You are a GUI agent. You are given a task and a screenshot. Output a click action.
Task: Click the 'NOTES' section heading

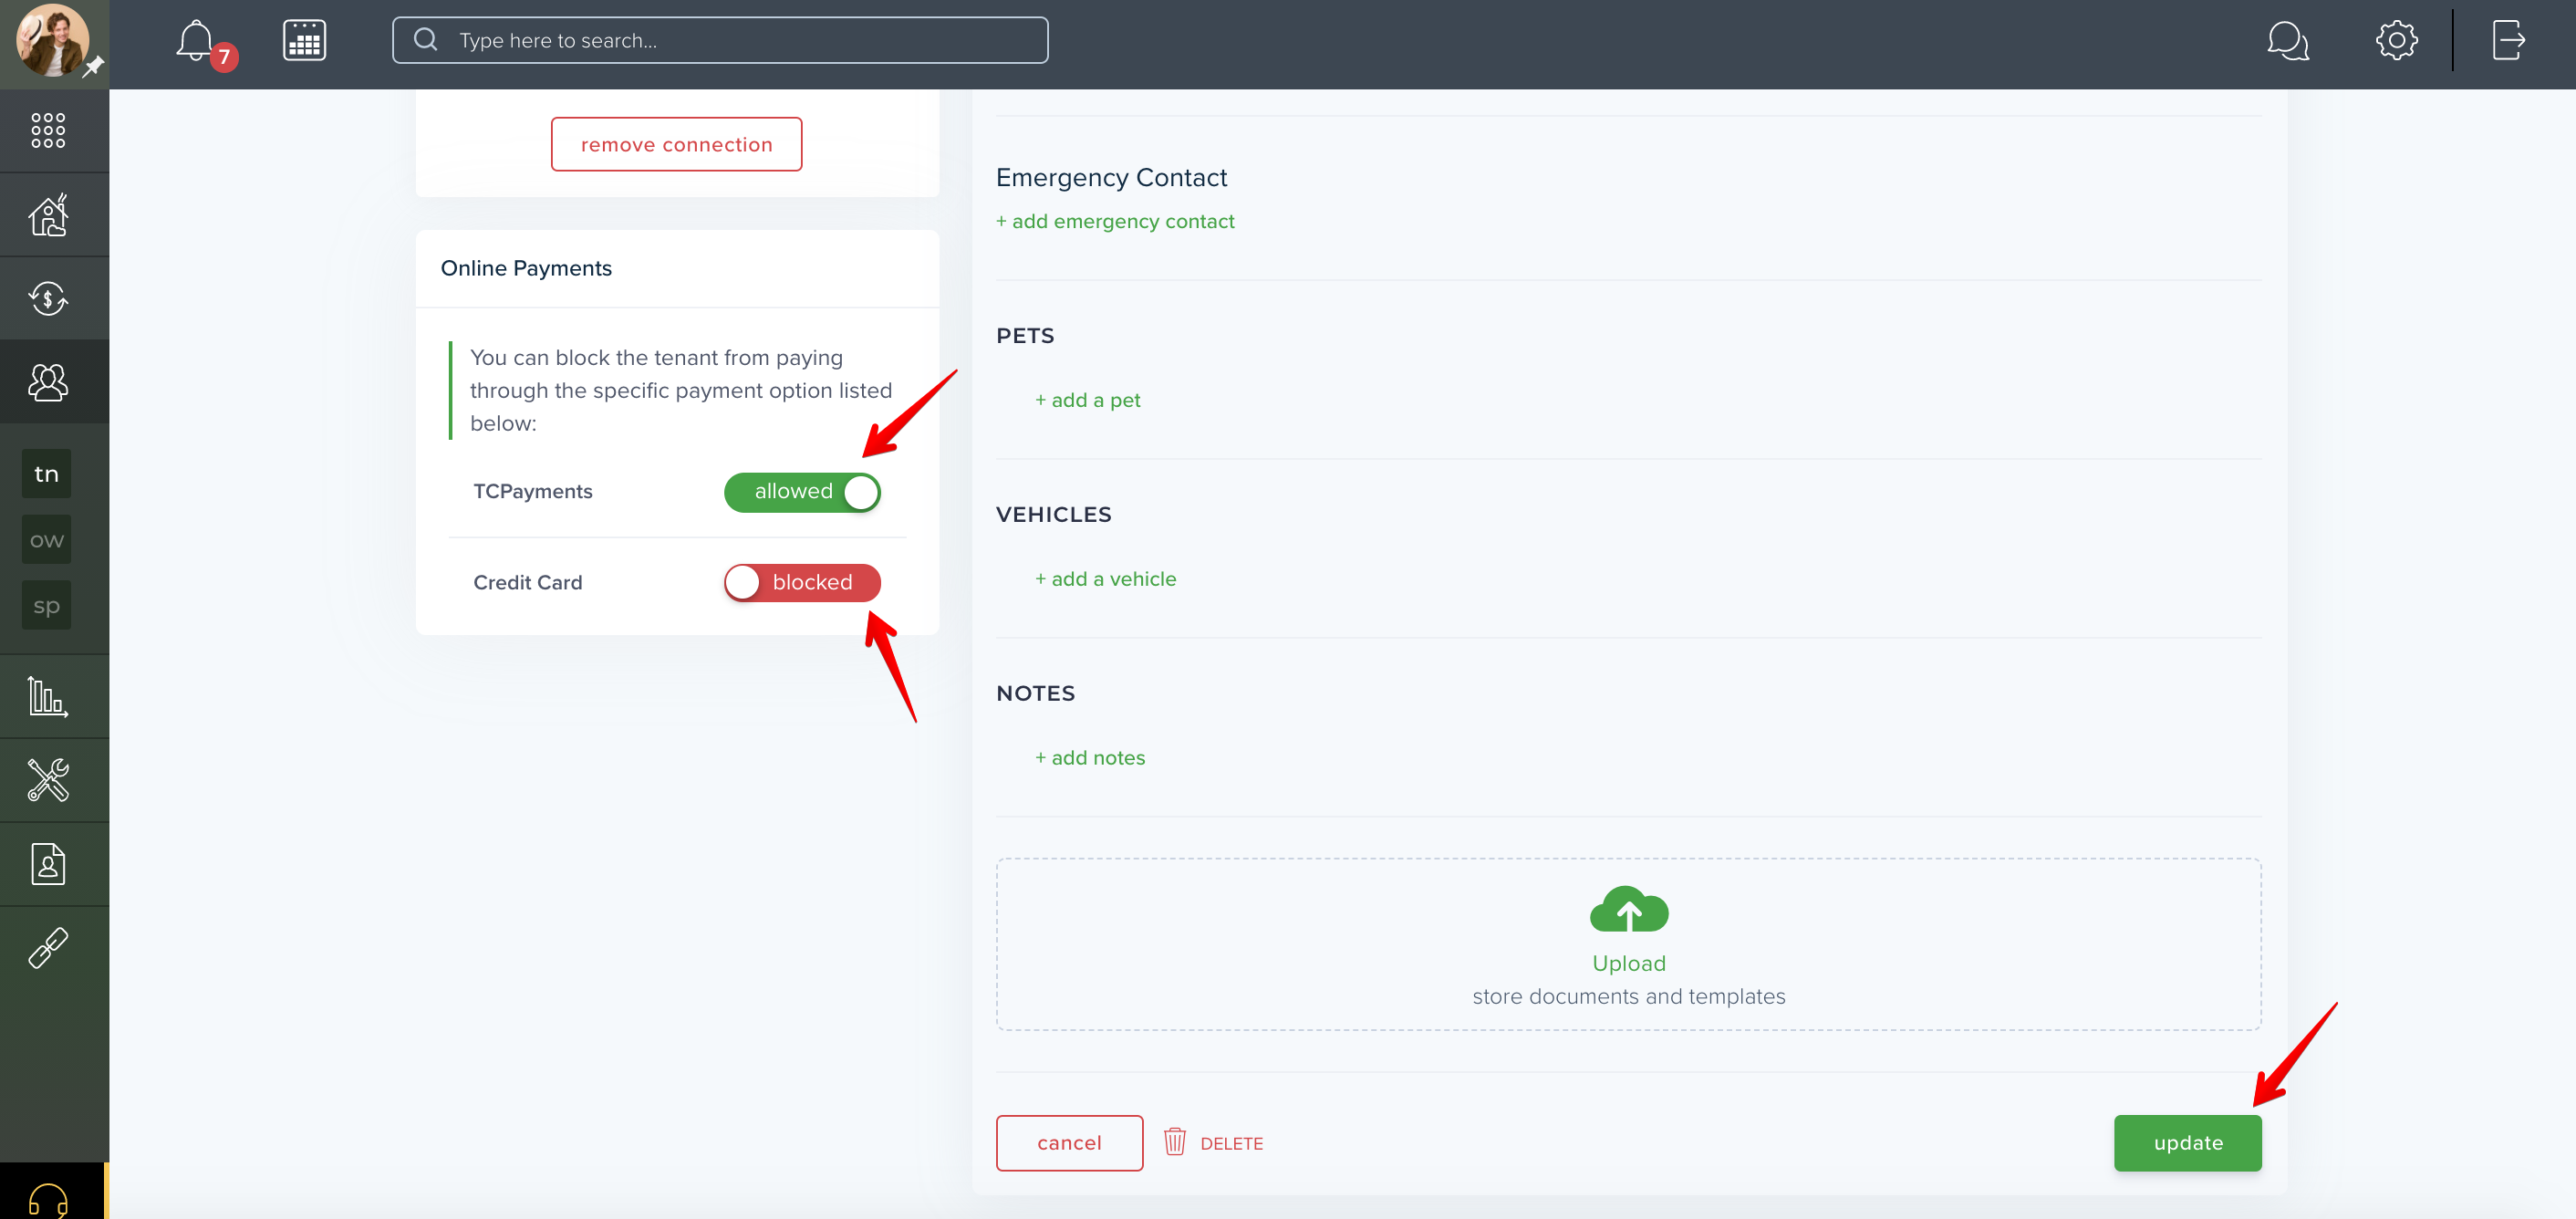[1035, 694]
